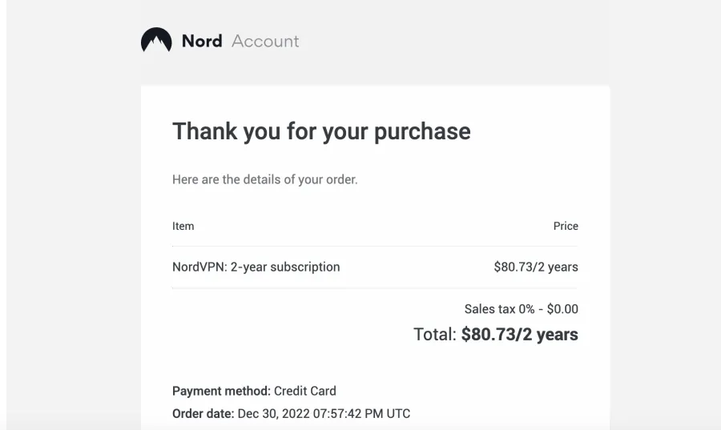Click the Credit Card payment value
The height and width of the screenshot is (430, 721).
click(305, 391)
